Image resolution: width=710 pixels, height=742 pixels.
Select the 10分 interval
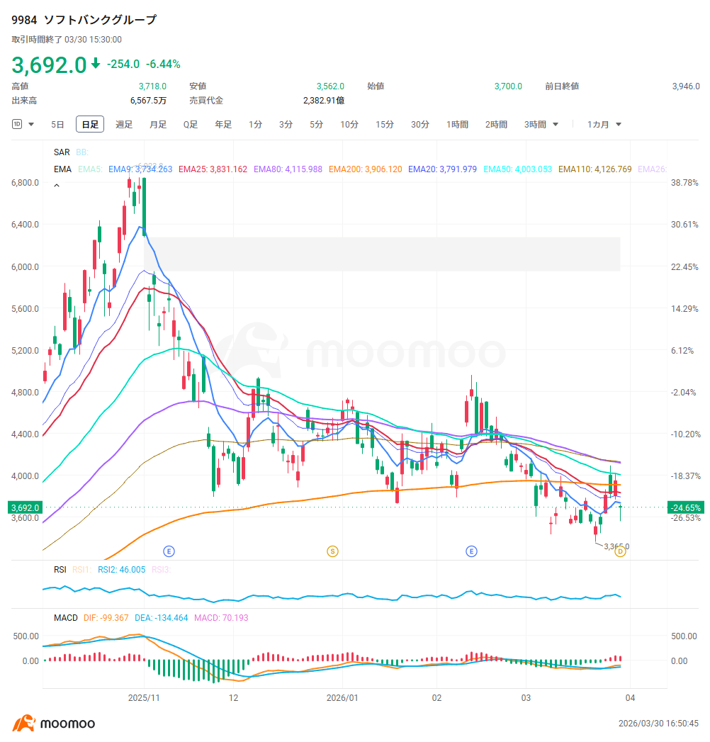pyautogui.click(x=349, y=125)
